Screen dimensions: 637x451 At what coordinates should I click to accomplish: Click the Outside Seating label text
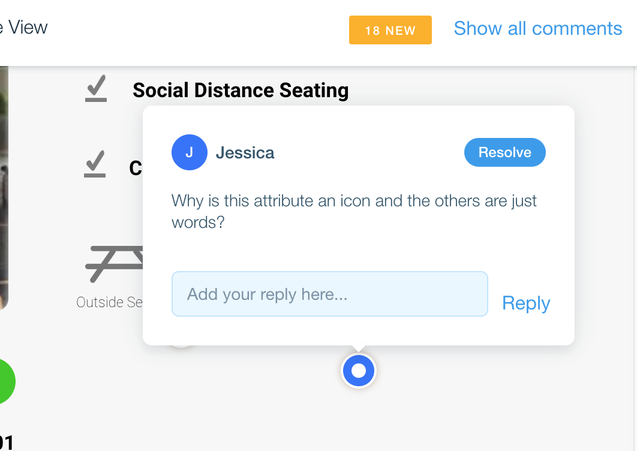click(109, 302)
